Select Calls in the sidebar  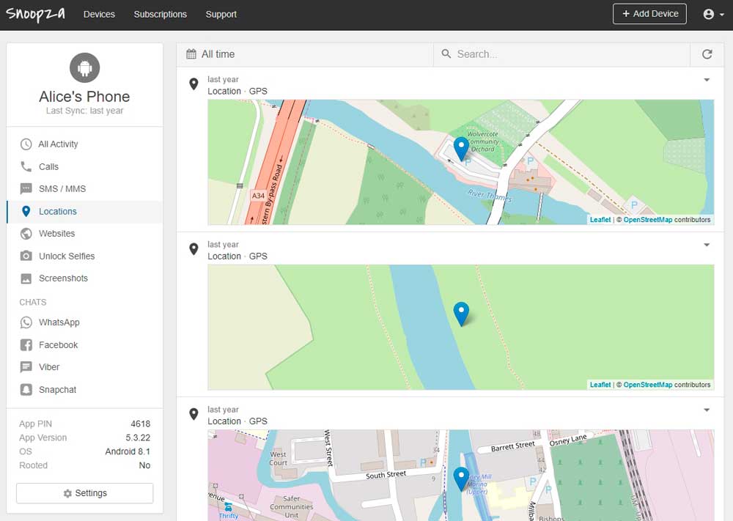48,167
